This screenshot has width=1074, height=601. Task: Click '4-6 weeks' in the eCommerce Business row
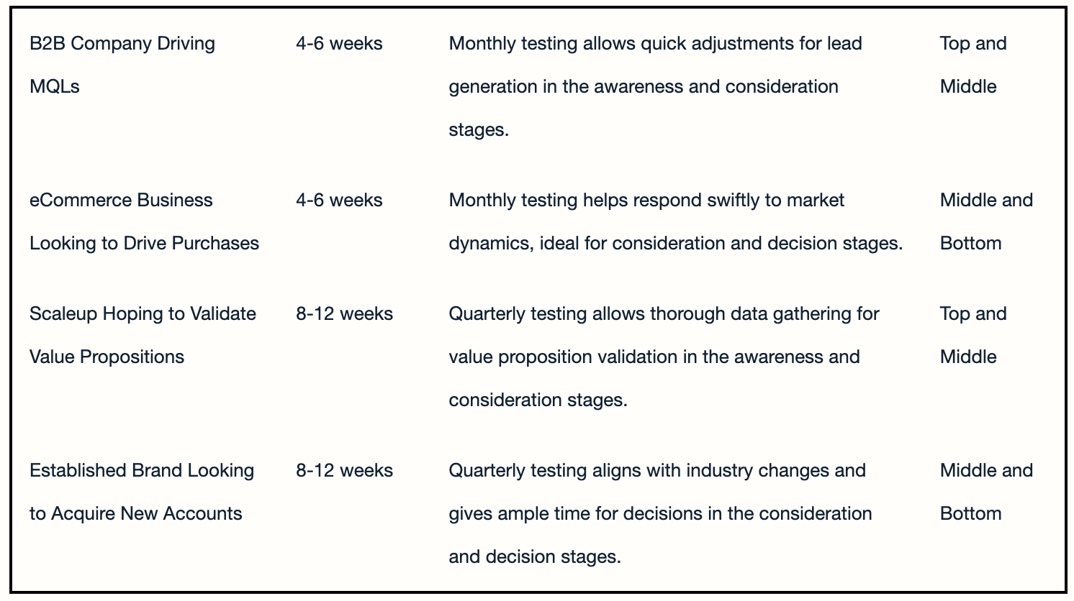tap(339, 201)
